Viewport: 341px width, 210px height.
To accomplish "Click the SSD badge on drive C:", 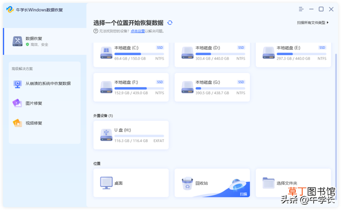I will point(160,47).
